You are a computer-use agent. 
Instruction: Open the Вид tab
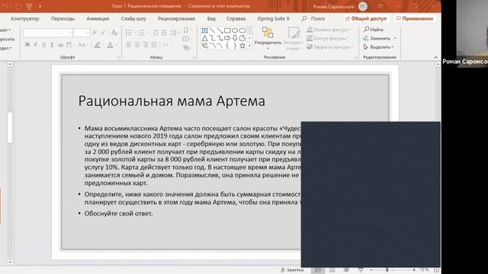point(211,18)
